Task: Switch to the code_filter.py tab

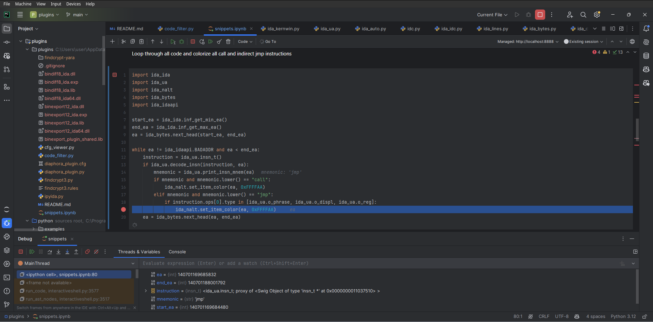Action: [x=176, y=29]
